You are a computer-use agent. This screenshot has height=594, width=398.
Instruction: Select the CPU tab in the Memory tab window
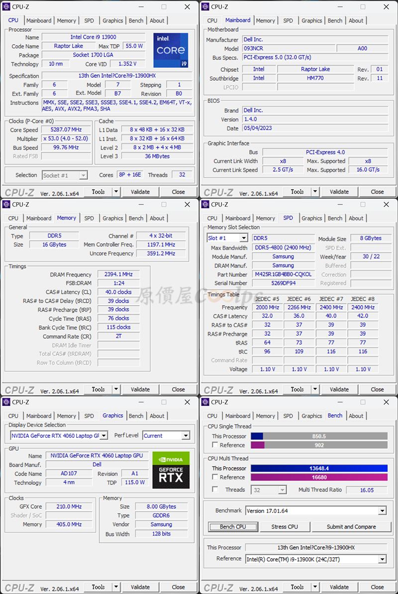coord(13,218)
